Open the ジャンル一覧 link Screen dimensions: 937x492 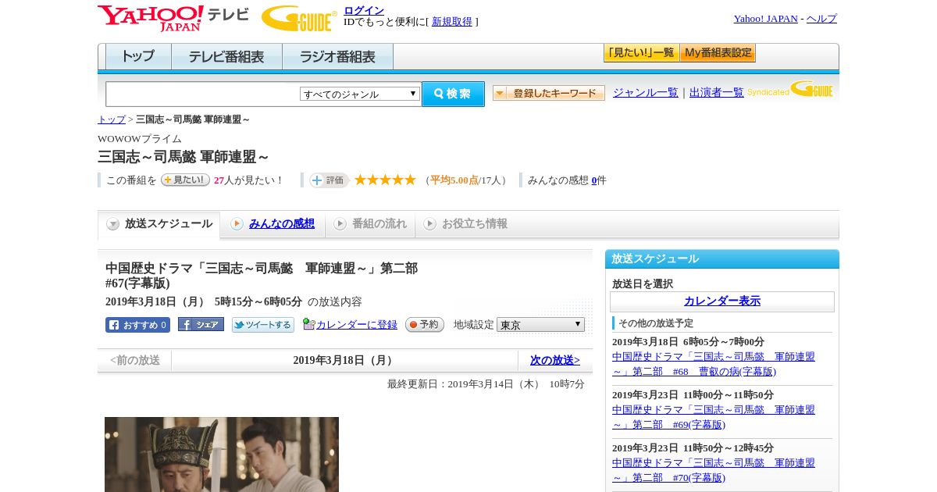coord(646,92)
